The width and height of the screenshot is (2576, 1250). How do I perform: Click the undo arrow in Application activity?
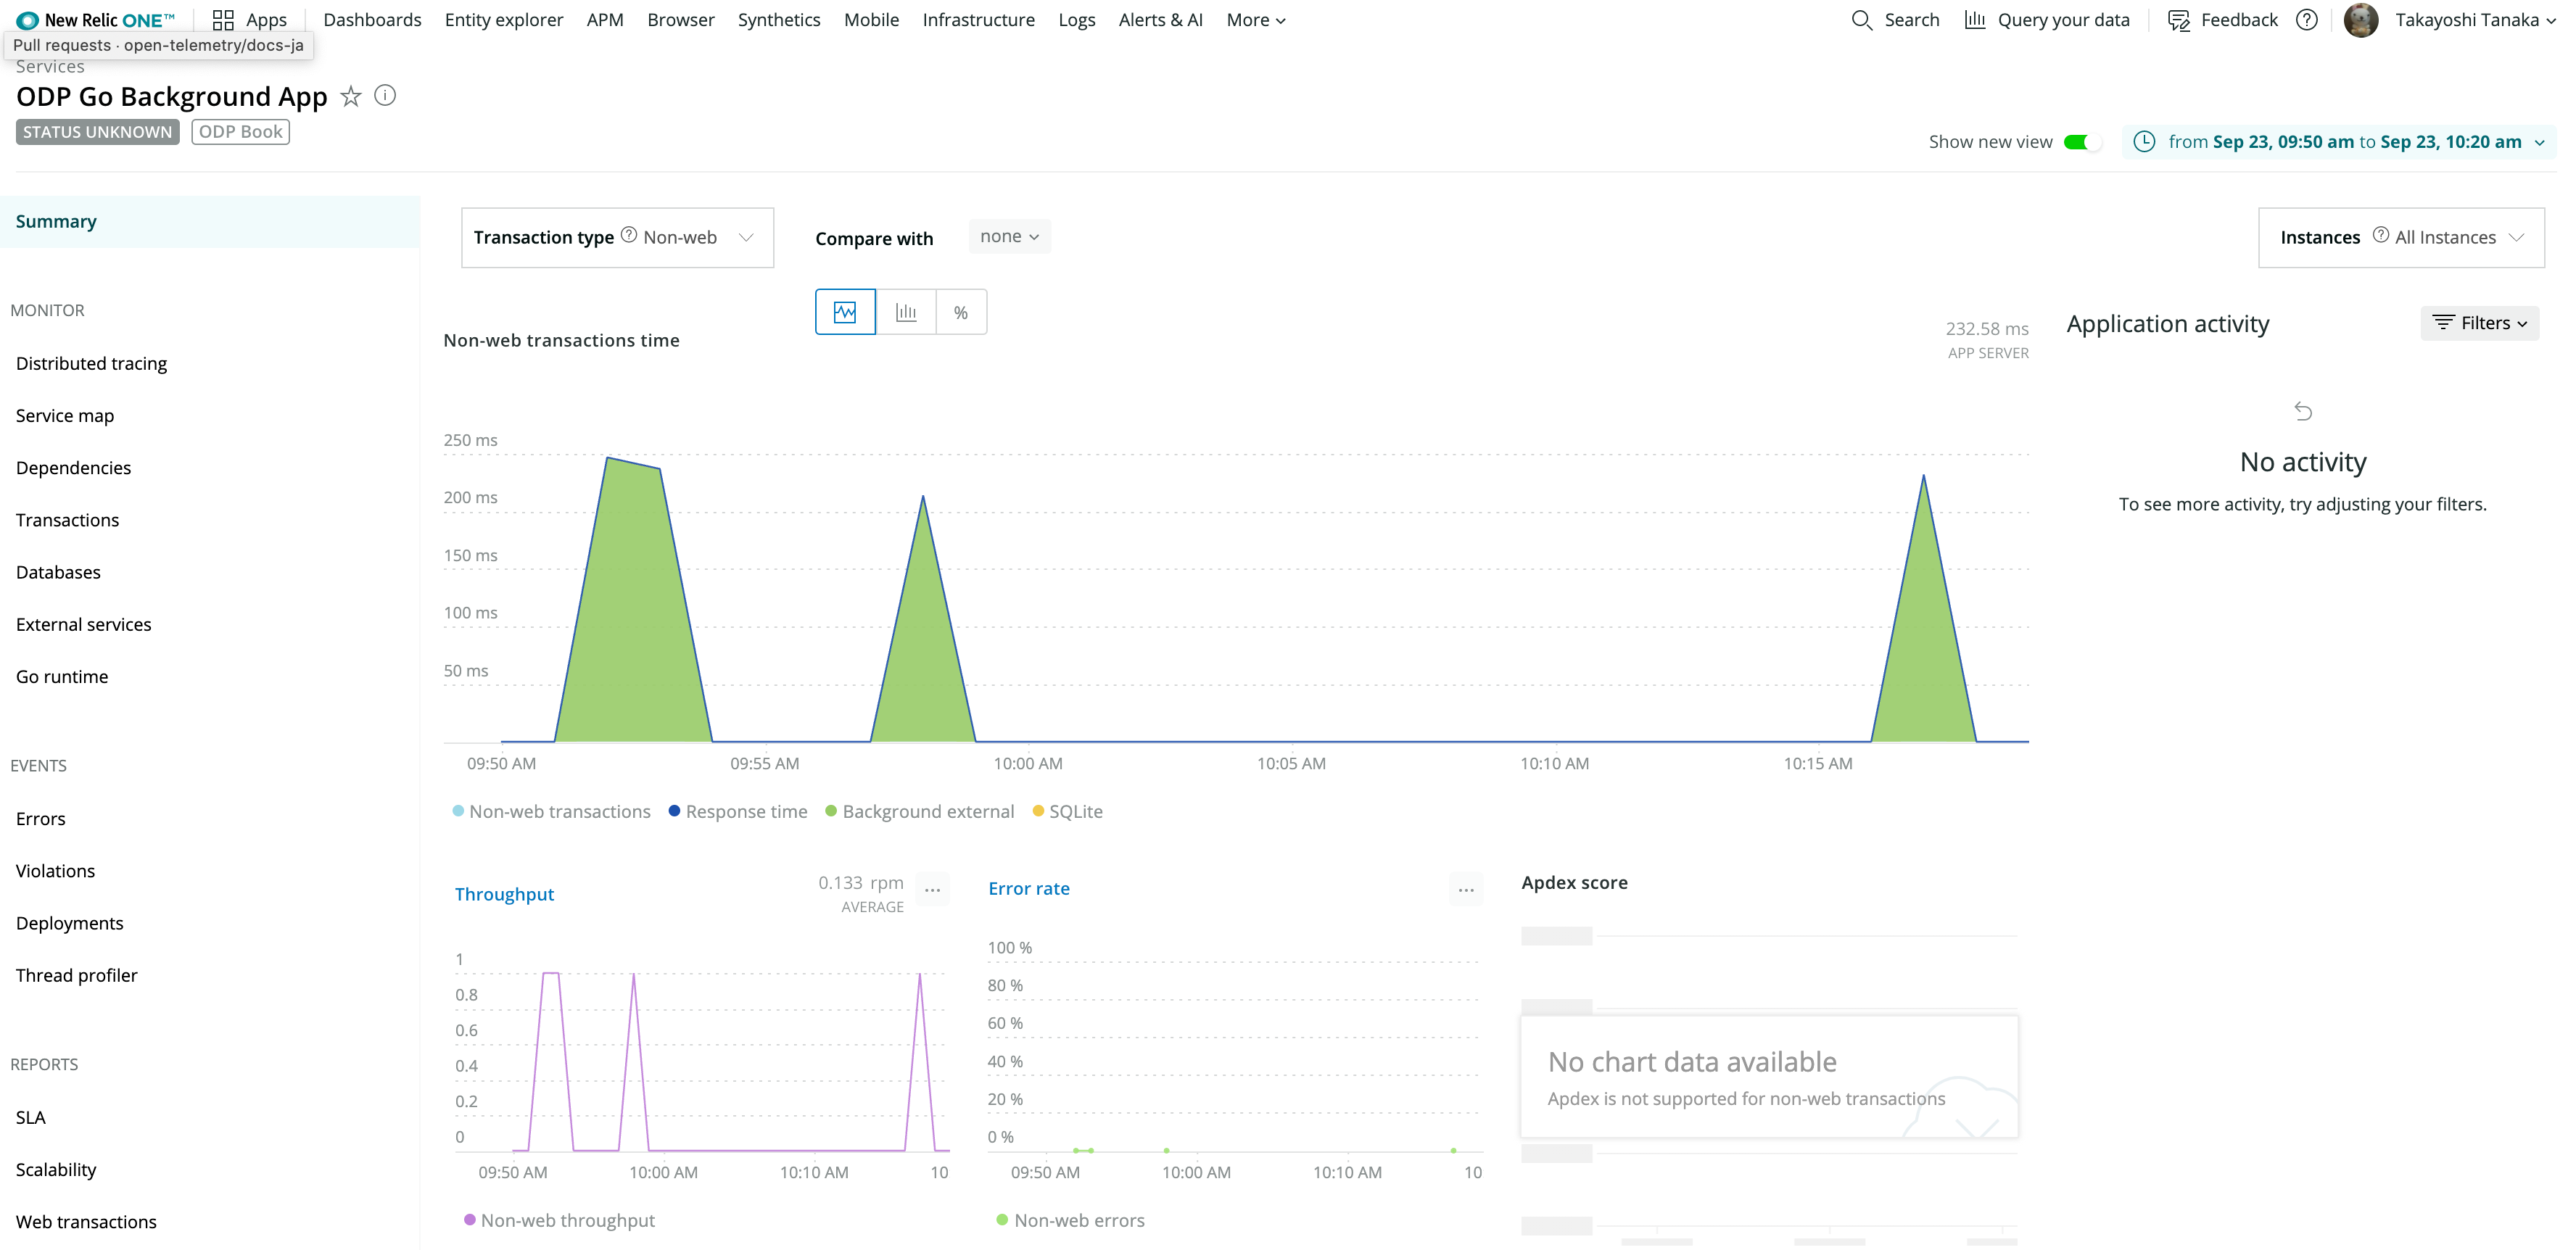click(2303, 411)
